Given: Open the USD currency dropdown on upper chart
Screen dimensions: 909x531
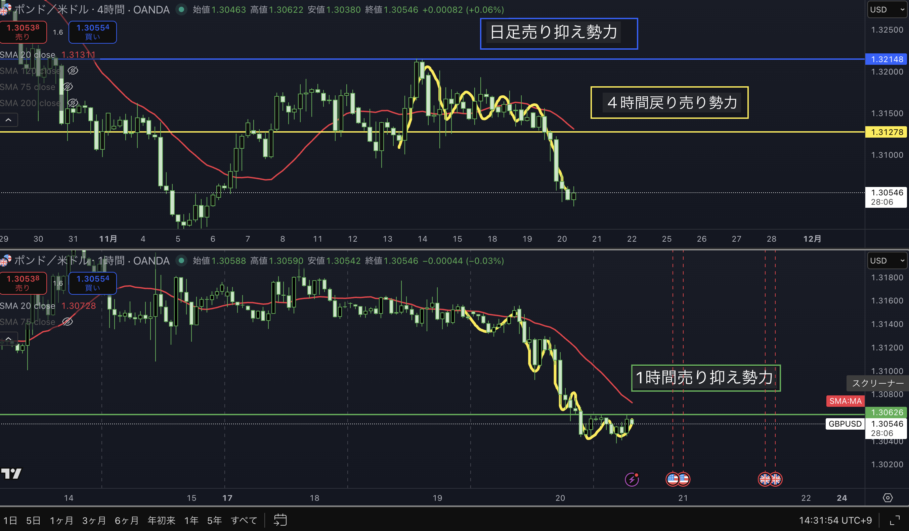Looking at the screenshot, I should point(887,10).
